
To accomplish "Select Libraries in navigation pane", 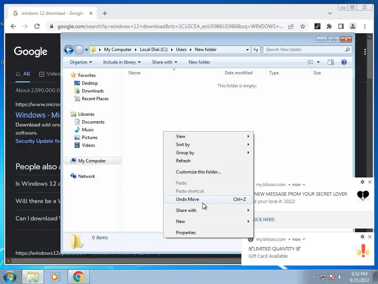I will tap(82, 114).
